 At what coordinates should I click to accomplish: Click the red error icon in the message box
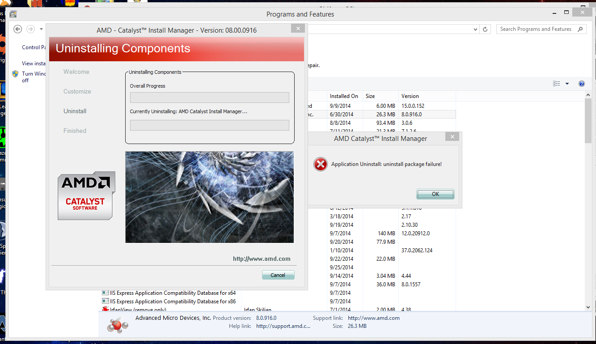(321, 165)
